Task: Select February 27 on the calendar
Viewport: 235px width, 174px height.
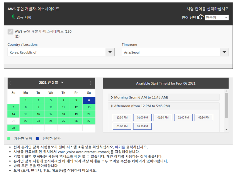Action: 89,121
